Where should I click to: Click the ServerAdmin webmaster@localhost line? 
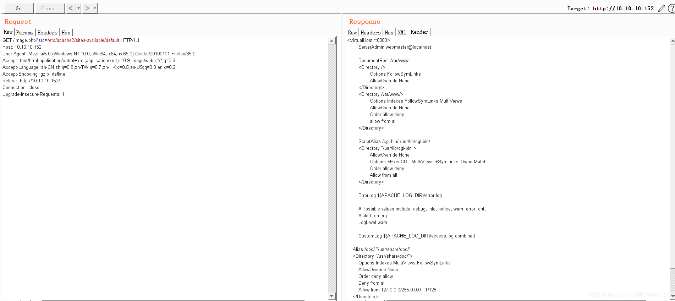(x=395, y=47)
